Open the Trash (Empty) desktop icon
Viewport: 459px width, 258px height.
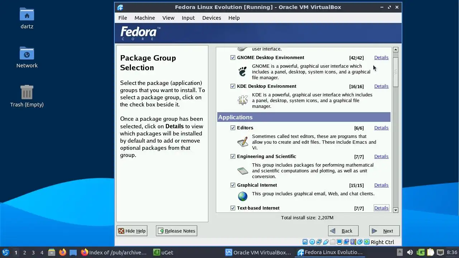pyautogui.click(x=27, y=96)
